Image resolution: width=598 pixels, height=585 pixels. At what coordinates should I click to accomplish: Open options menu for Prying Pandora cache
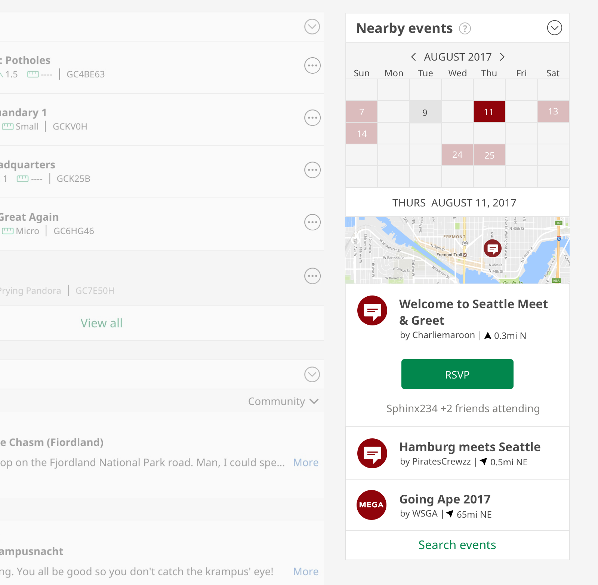click(x=312, y=276)
